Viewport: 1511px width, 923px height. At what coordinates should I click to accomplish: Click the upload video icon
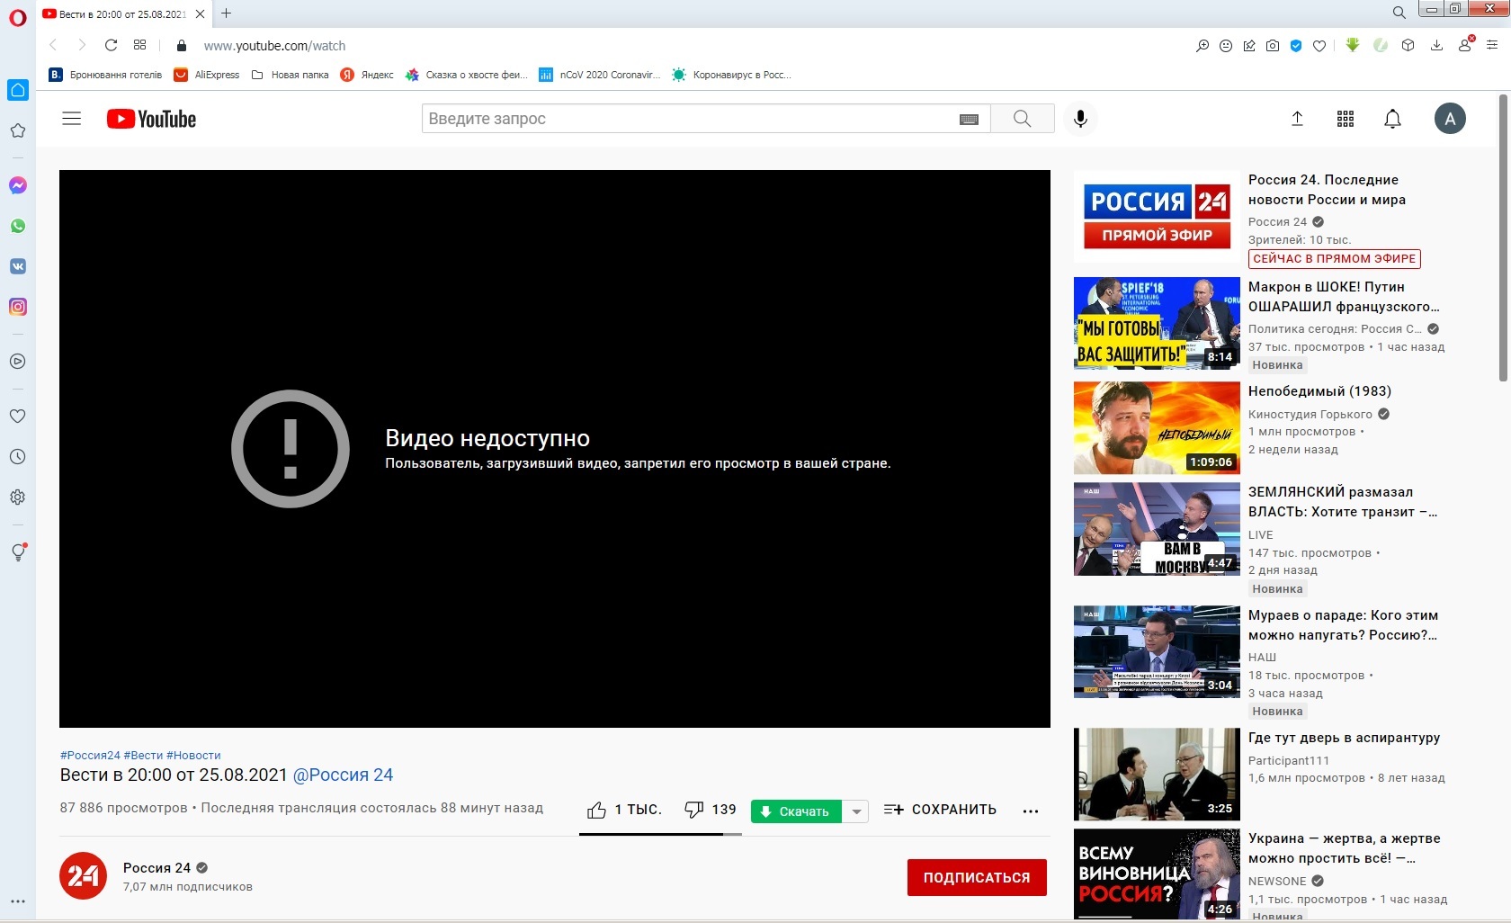1297,119
